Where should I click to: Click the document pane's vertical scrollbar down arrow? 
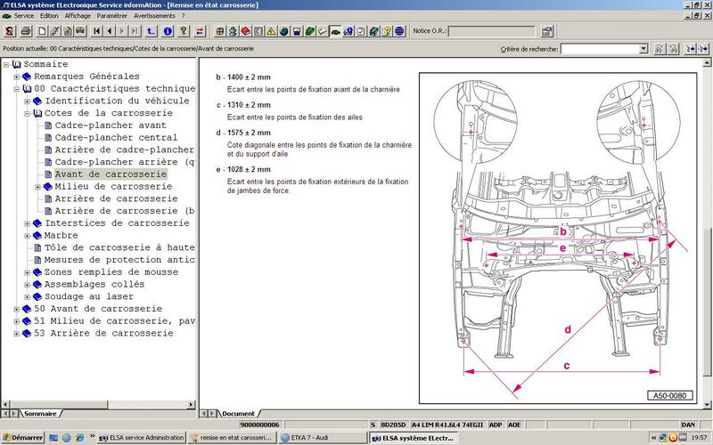707,404
